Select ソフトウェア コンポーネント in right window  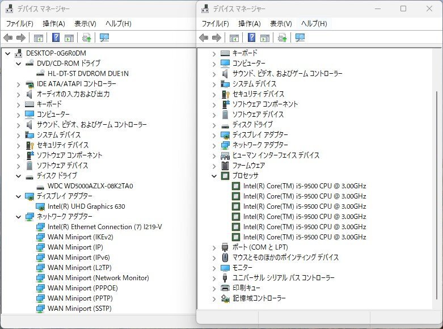coord(265,104)
